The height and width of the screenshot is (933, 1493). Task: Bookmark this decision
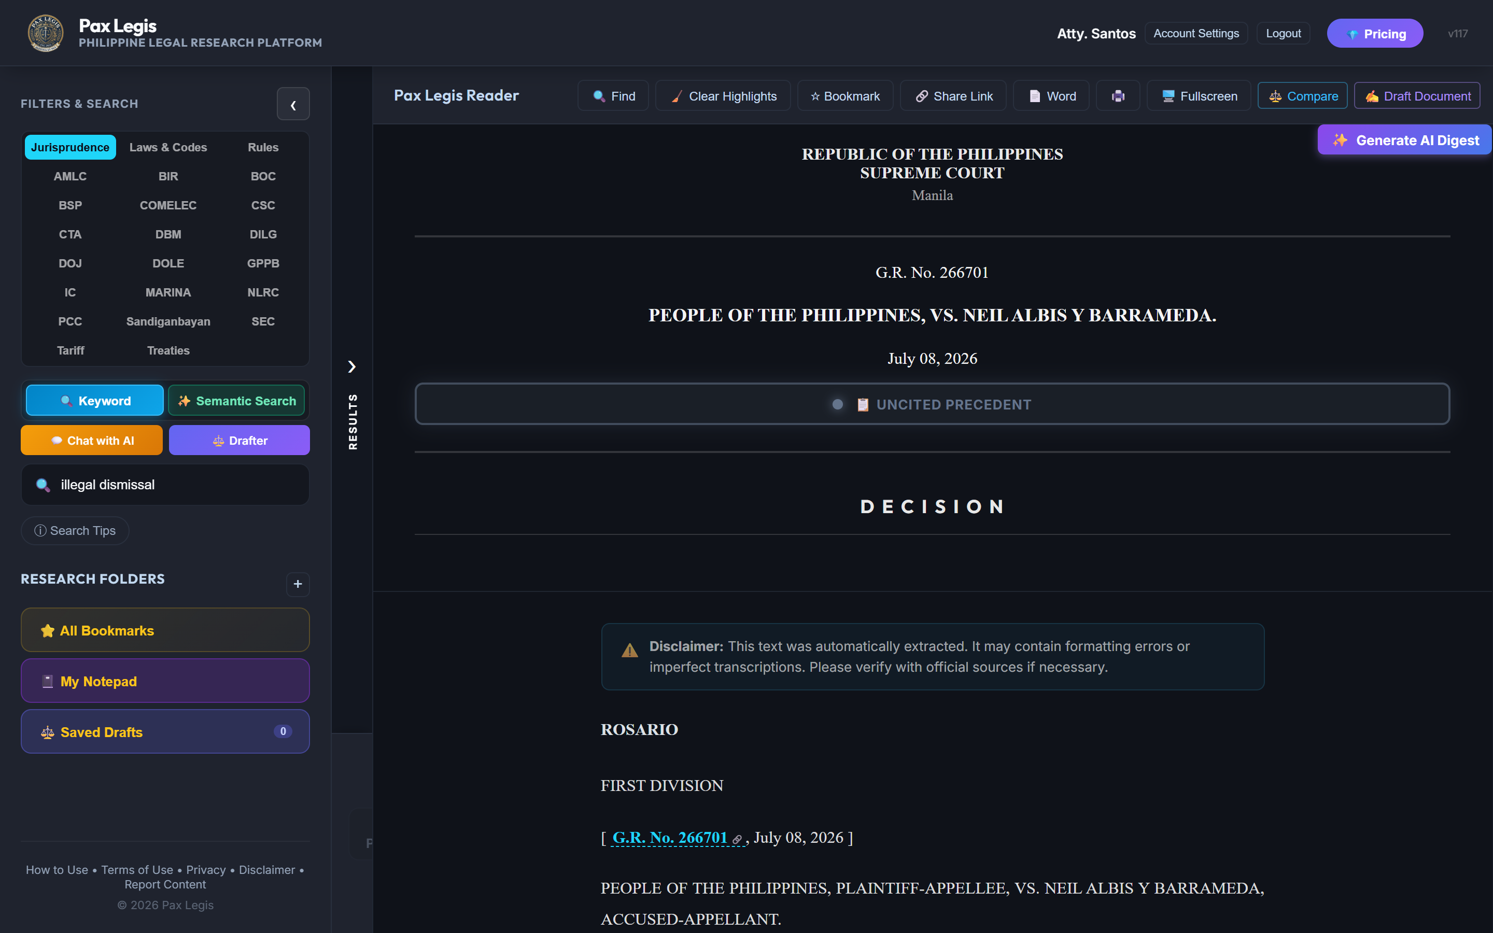coord(844,96)
